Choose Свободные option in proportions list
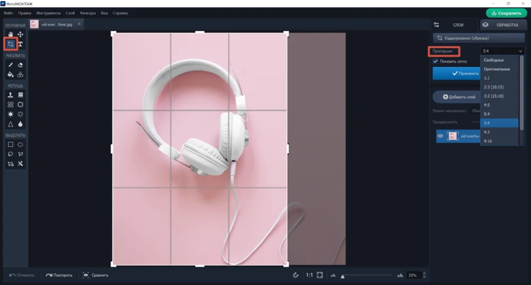The height and width of the screenshot is (285, 531). [494, 60]
